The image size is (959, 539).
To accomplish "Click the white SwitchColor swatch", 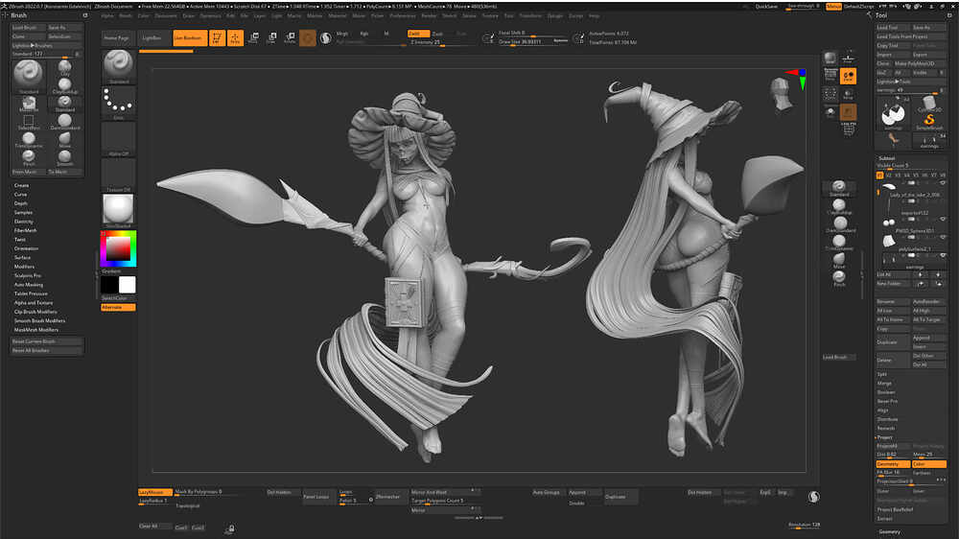I will [128, 285].
